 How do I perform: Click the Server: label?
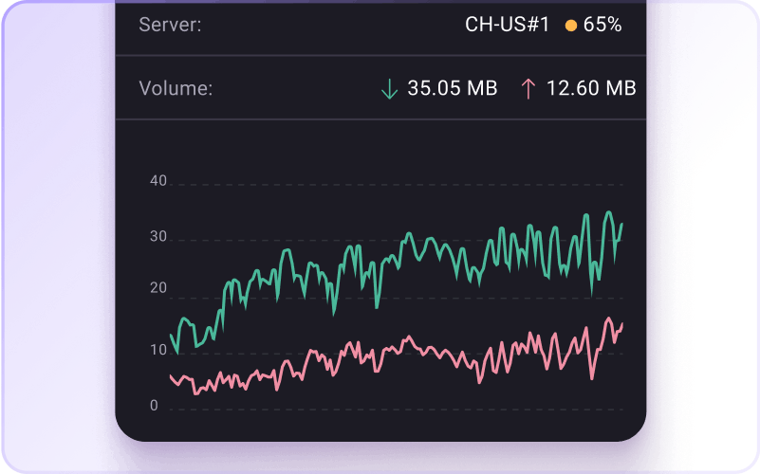click(170, 25)
